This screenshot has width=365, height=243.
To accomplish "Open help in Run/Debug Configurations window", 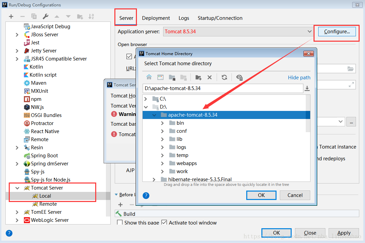I will pos(9,233).
